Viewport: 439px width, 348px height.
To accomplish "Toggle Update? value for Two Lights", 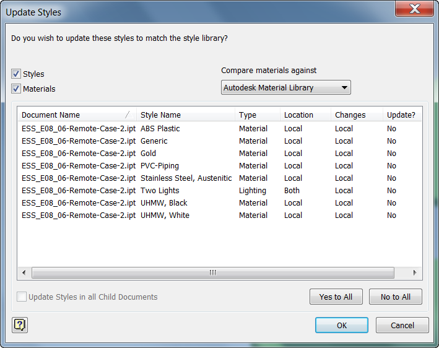I will coord(392,190).
